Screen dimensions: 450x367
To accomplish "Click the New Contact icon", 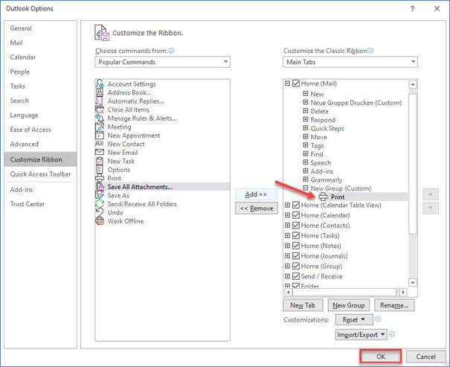I will click(x=100, y=144).
